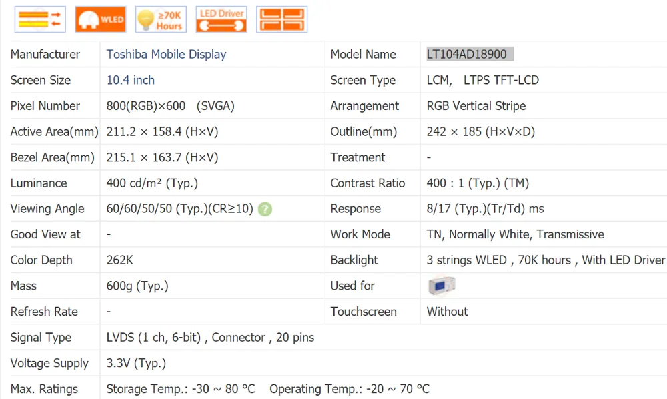Click the 8/17 (Typ.)(Tr/Td) ms value
The image size is (667, 399).
[486, 209]
